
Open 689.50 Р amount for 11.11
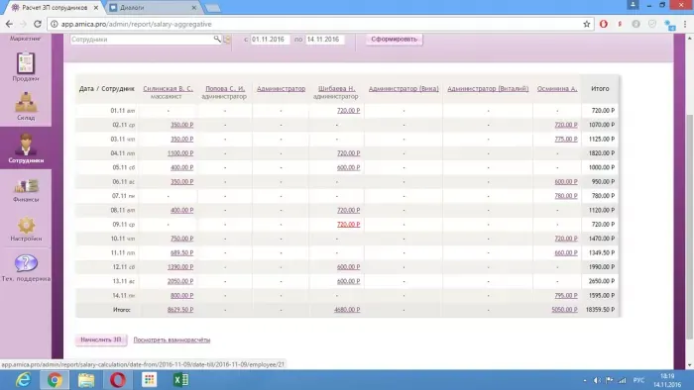(181, 253)
